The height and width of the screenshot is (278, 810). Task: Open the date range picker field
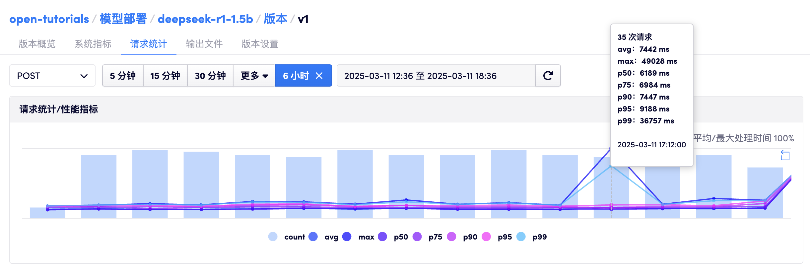tap(436, 76)
